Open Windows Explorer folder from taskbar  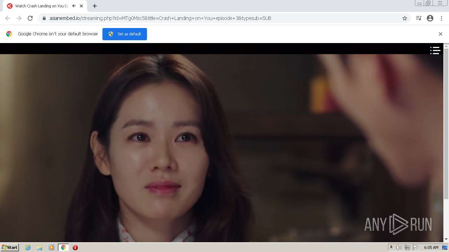[40, 247]
